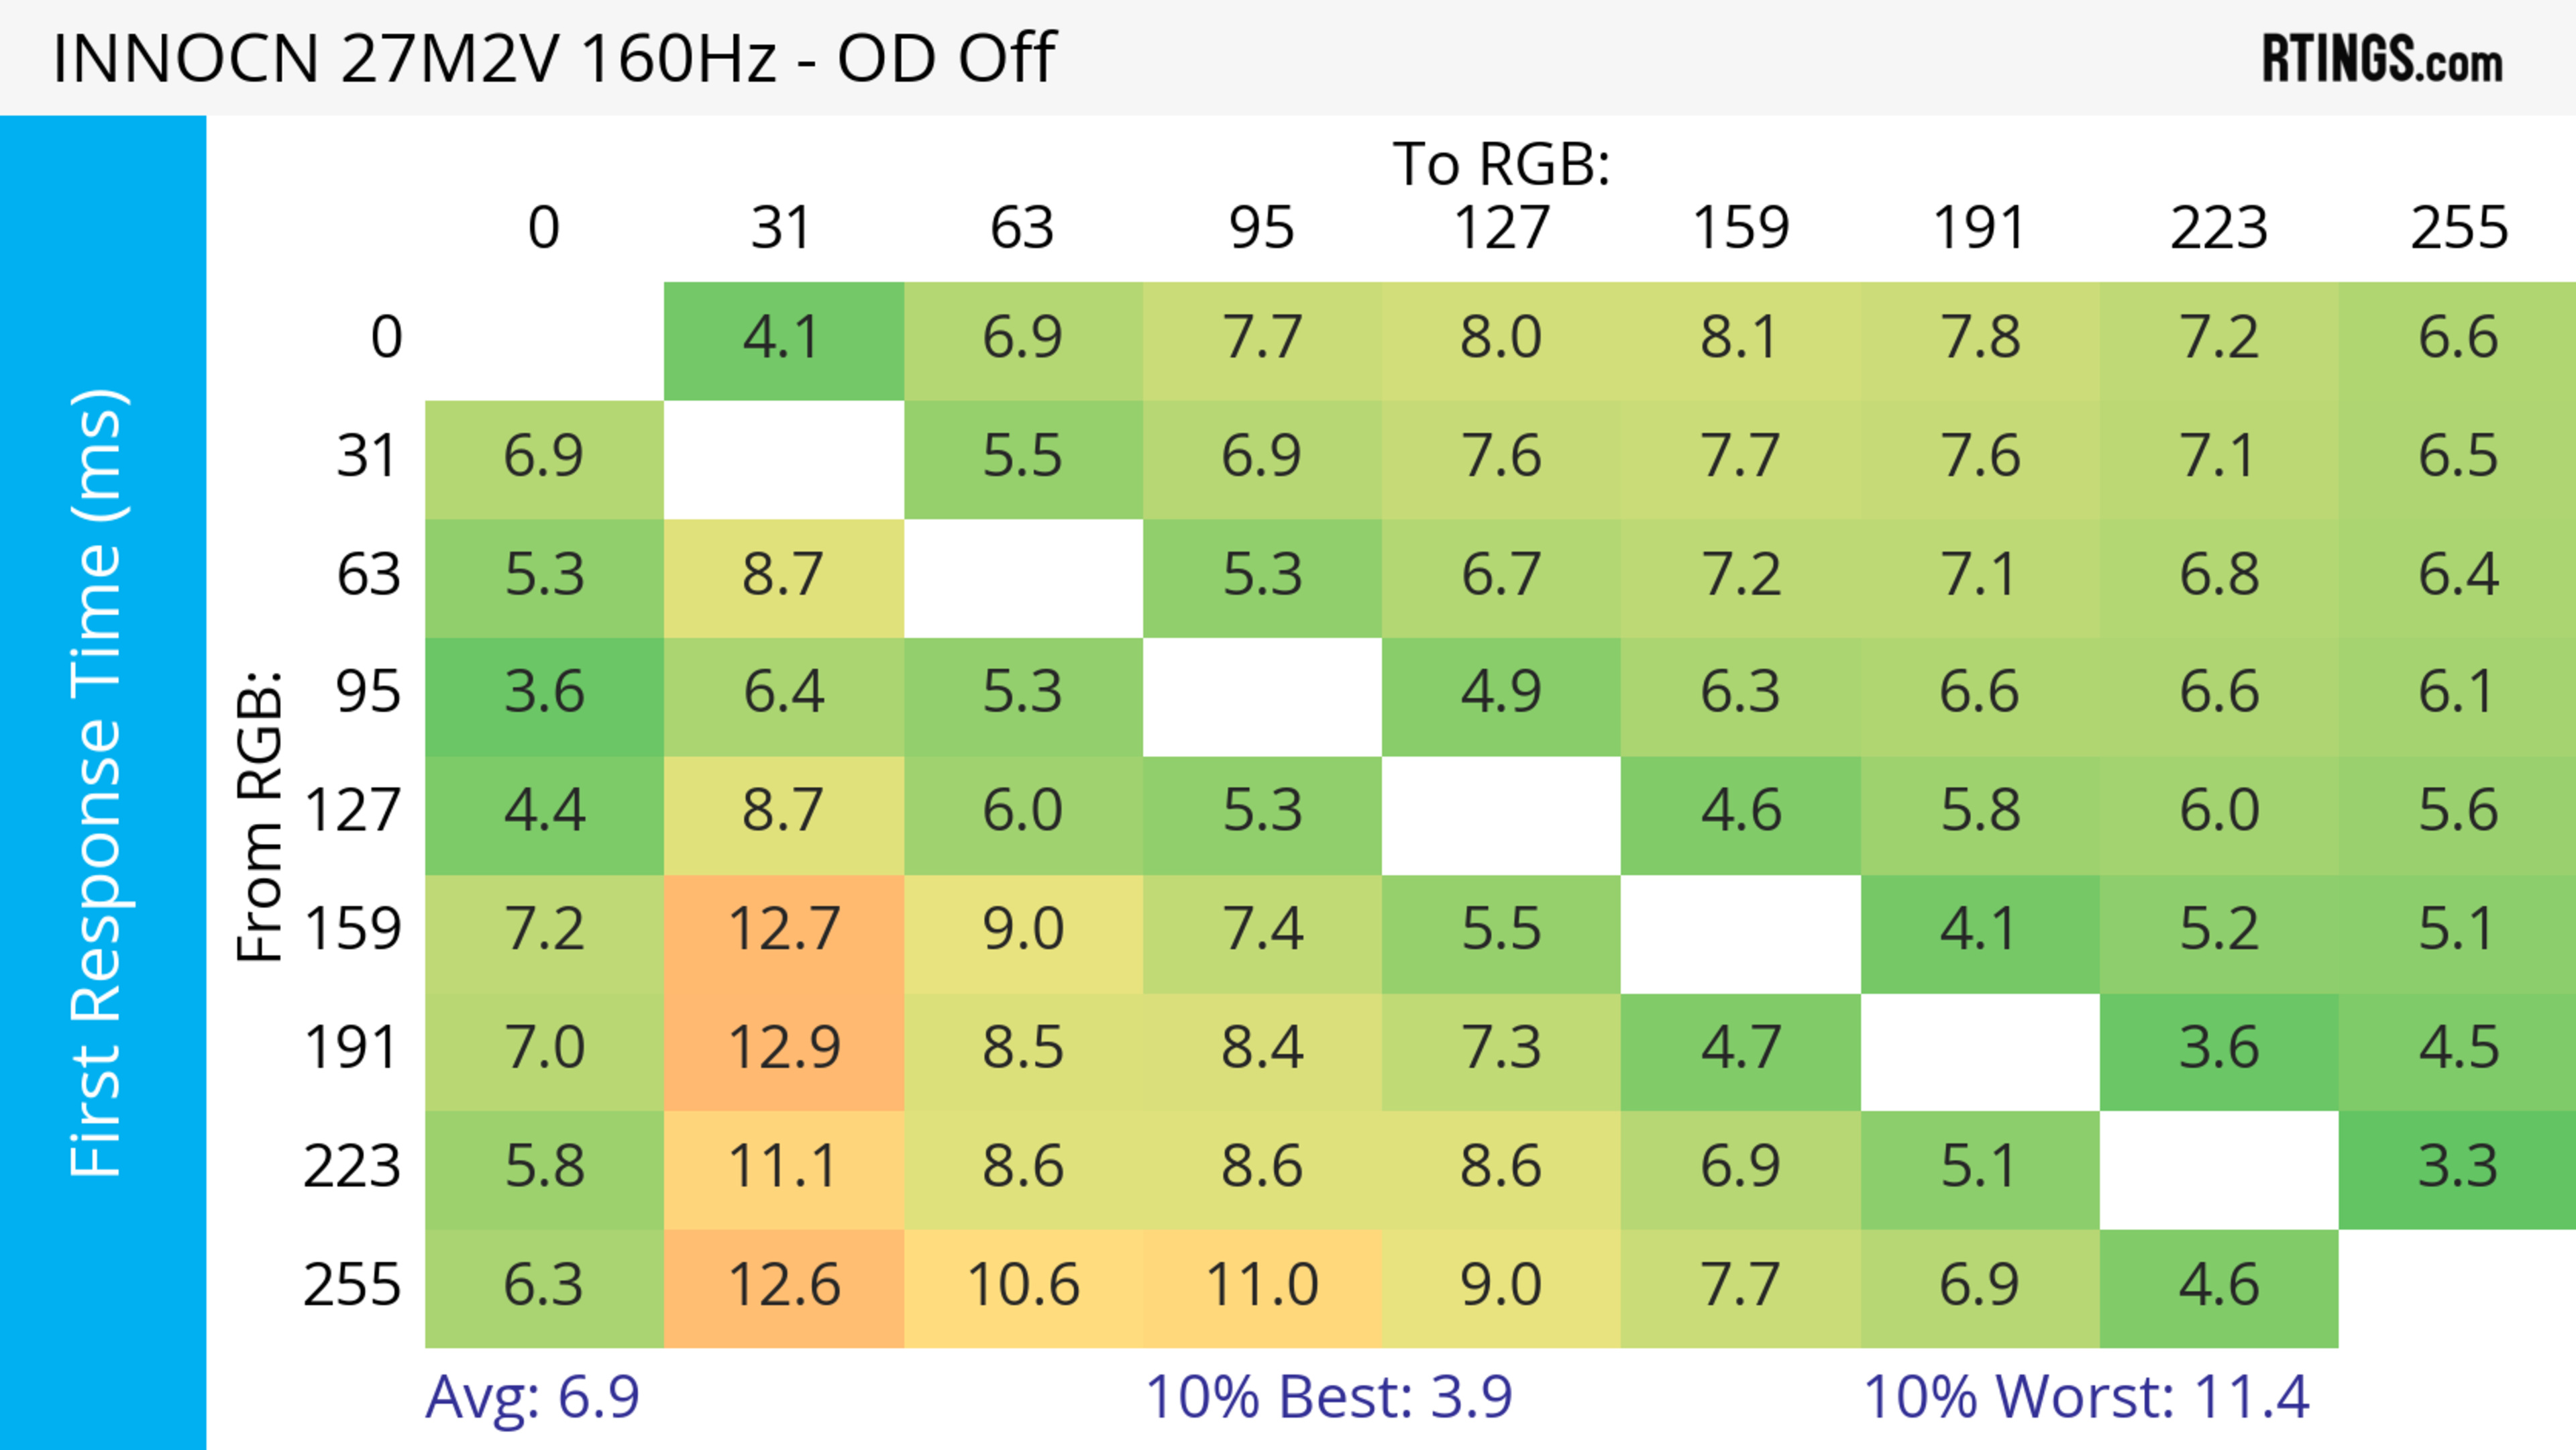This screenshot has height=1450, width=2576.
Task: Click the 'First Response Time (ms)' vertical label
Action: coord(97,782)
